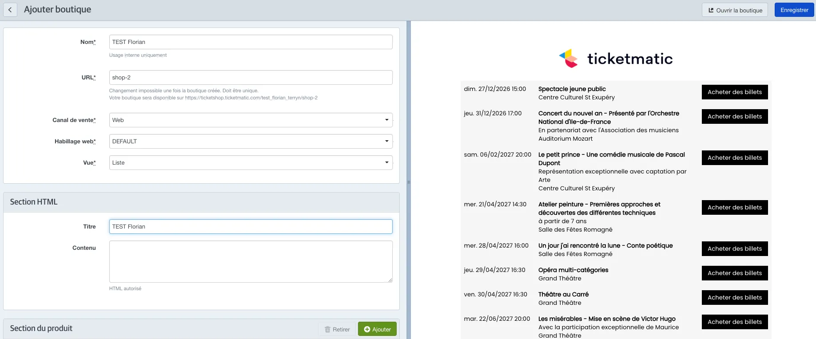Buy tickets for Spectacle jeune public
Screen dimensions: 816x339
[735, 92]
